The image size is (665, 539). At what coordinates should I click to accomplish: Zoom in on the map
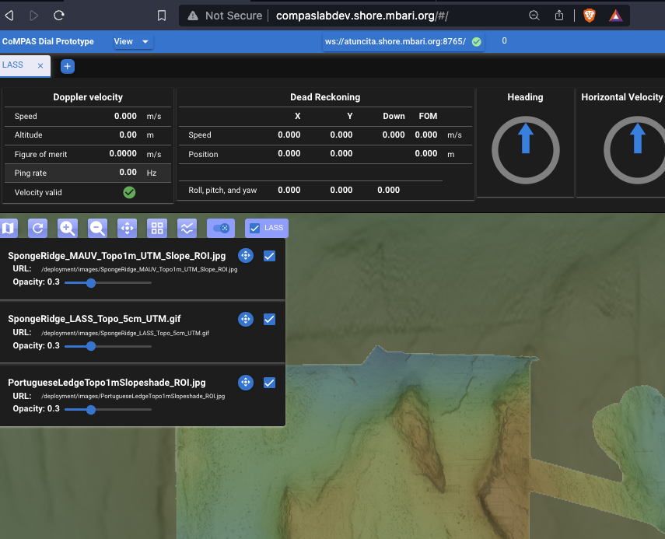coord(68,228)
